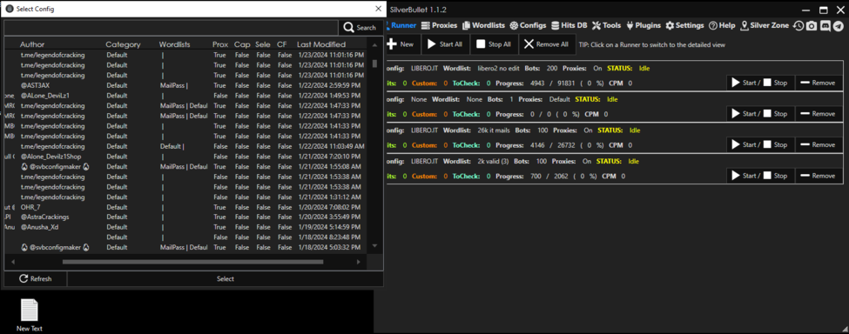This screenshot has width=849, height=334.
Task: Remove the libero2 no edit runner
Action: (x=819, y=83)
